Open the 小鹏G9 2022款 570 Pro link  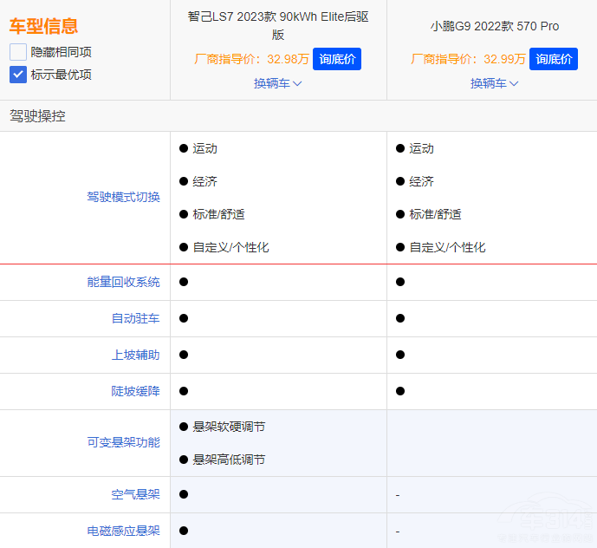(x=494, y=26)
